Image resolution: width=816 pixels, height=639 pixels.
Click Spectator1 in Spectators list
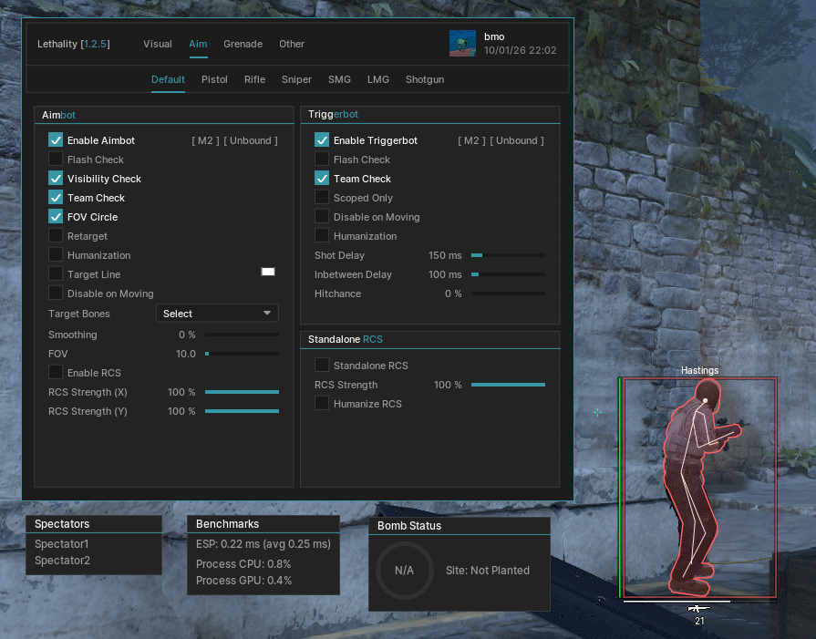pyautogui.click(x=61, y=544)
